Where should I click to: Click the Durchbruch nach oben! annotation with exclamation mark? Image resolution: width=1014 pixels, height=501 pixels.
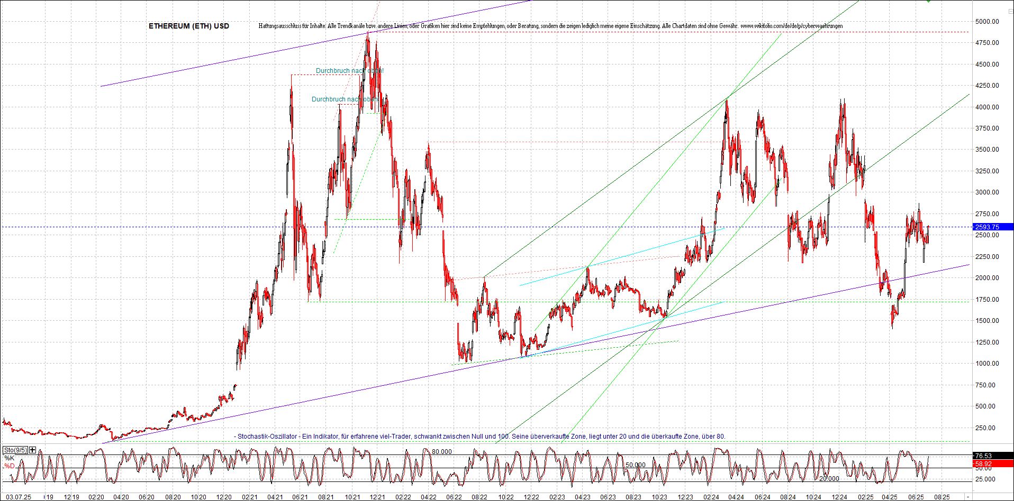tap(350, 71)
